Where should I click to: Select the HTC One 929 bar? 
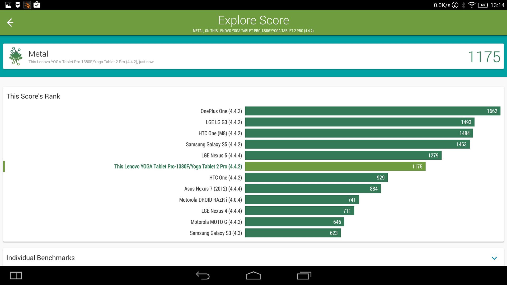(x=316, y=178)
